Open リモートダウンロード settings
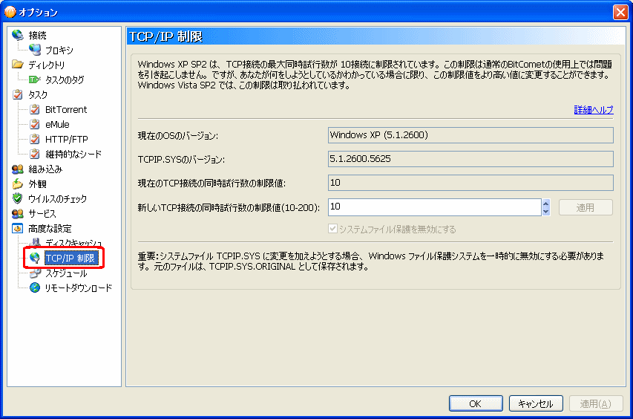The image size is (633, 419). [x=79, y=288]
